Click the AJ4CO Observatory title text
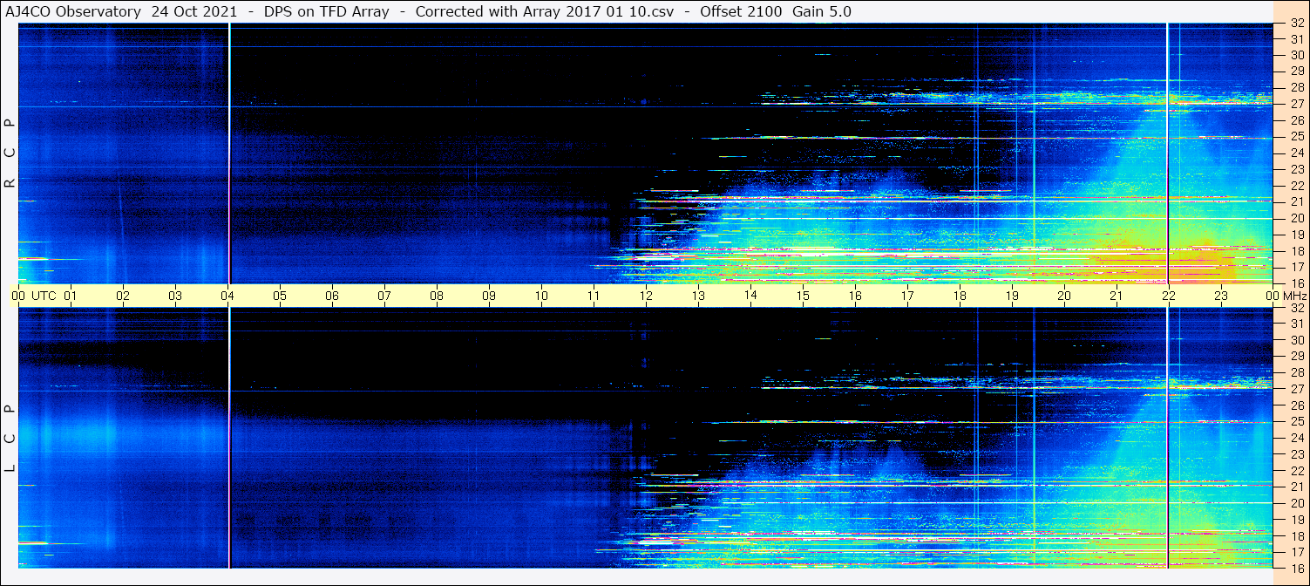Screen dimensions: 1310x586 (x=73, y=11)
